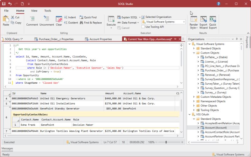
Task: Click the disabled Cancel button
Action: [x=123, y=28]
